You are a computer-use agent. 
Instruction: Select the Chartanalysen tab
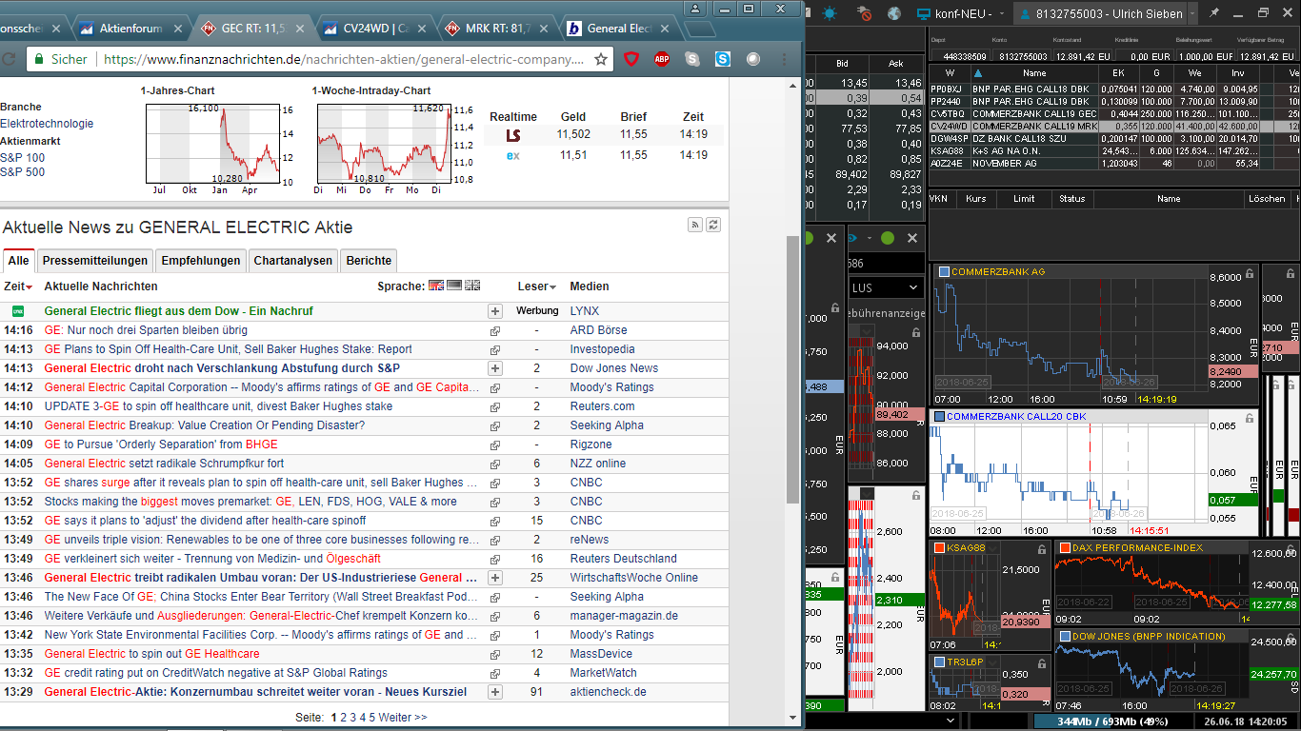(x=293, y=260)
